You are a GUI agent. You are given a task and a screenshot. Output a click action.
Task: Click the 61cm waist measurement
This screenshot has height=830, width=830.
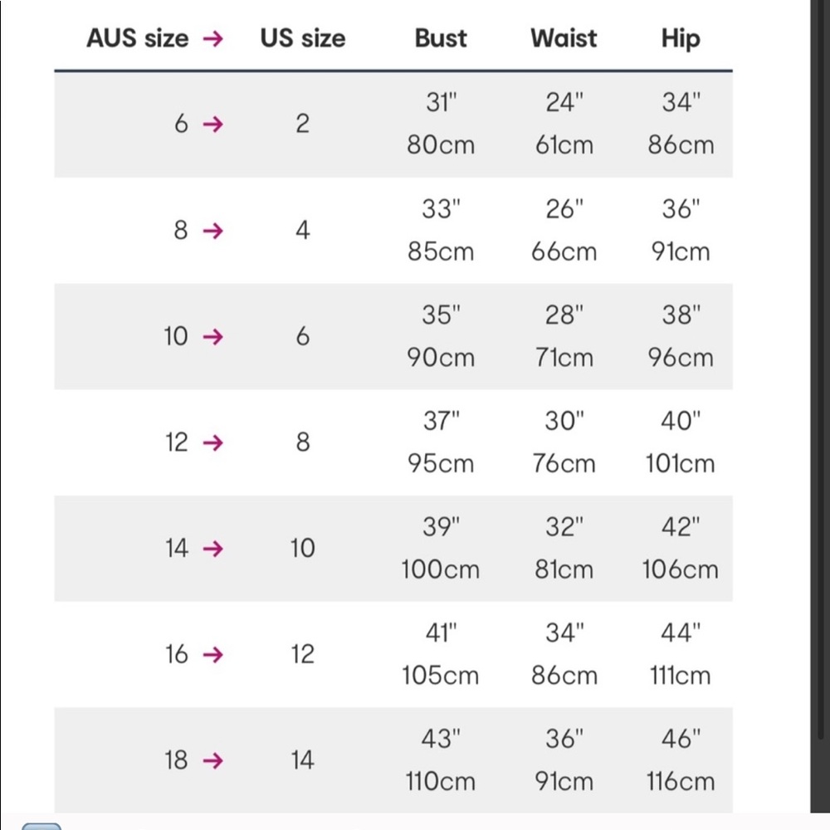click(564, 145)
